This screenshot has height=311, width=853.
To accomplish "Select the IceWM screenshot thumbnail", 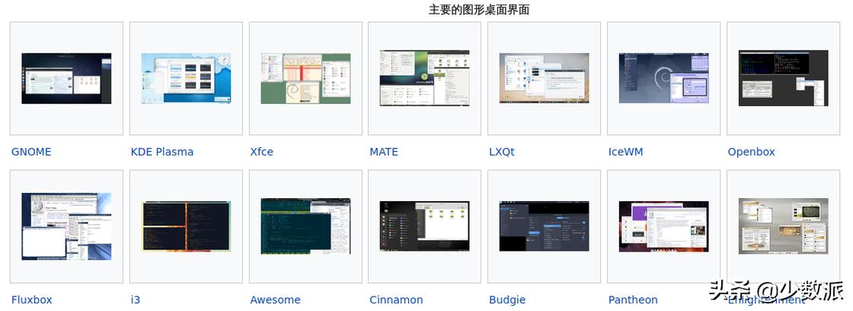I will 663,79.
